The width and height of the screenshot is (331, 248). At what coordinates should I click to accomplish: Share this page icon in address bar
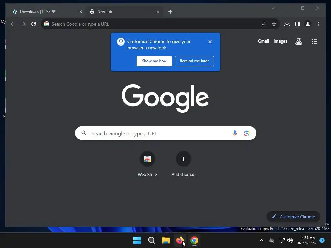click(264, 24)
